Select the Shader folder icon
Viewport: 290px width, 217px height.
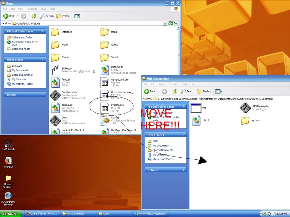[55, 57]
